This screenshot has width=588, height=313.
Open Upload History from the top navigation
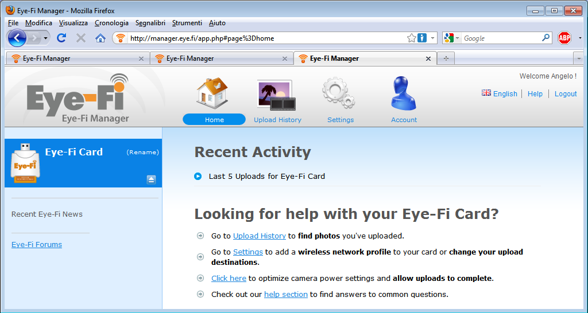point(277,120)
